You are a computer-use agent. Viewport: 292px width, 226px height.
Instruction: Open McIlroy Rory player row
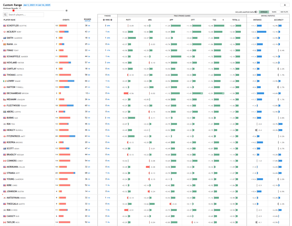(14, 32)
